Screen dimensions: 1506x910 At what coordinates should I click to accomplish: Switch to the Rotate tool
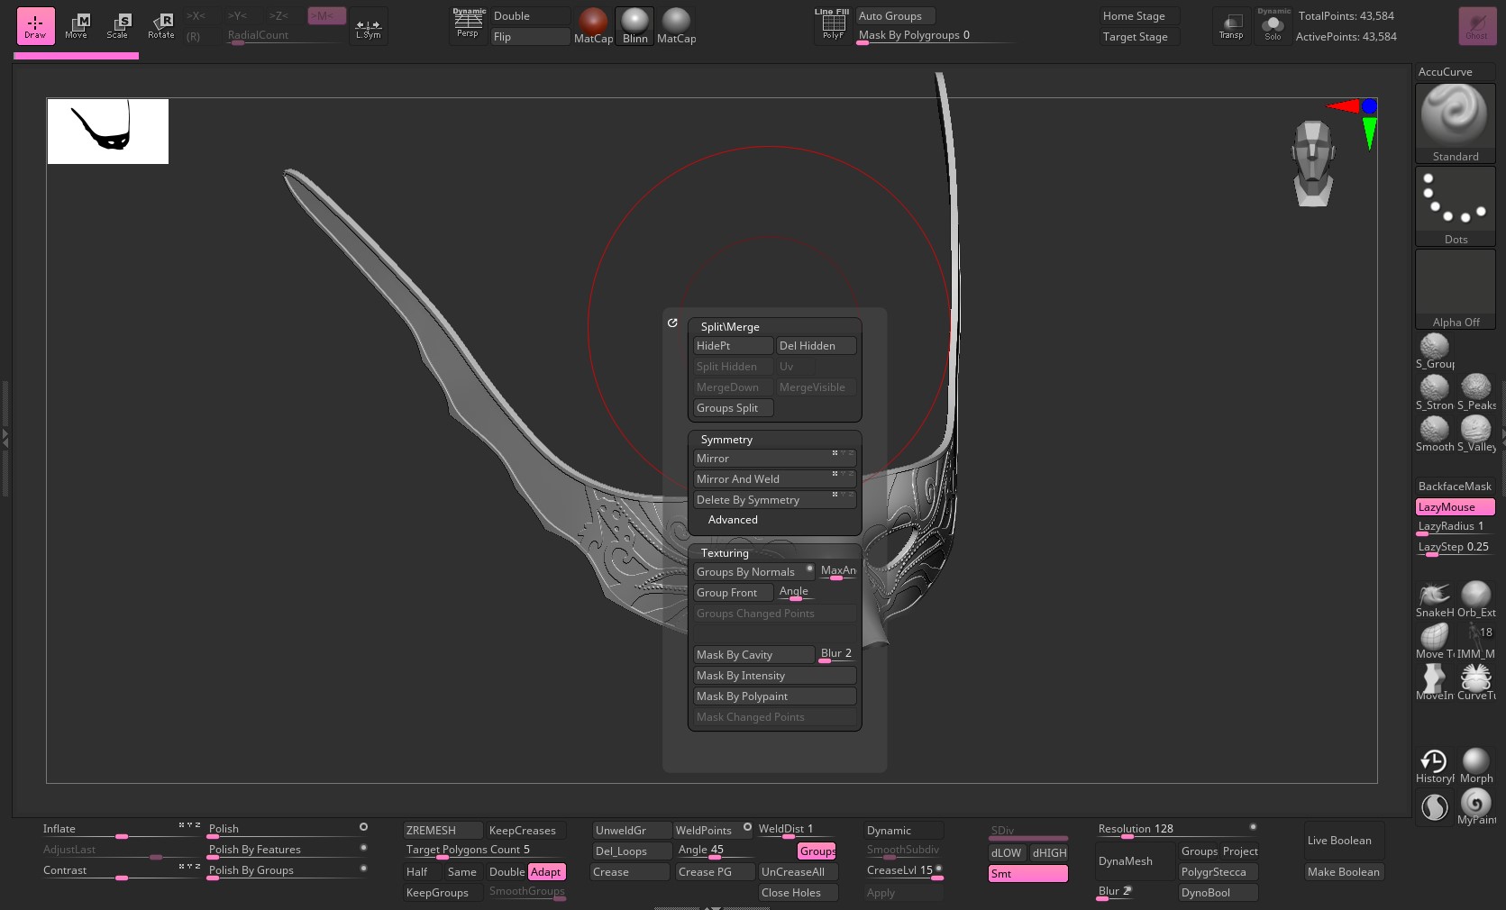point(161,26)
